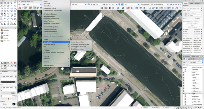
Task: Select the Pan hand tool
Action: (x=5, y=3)
